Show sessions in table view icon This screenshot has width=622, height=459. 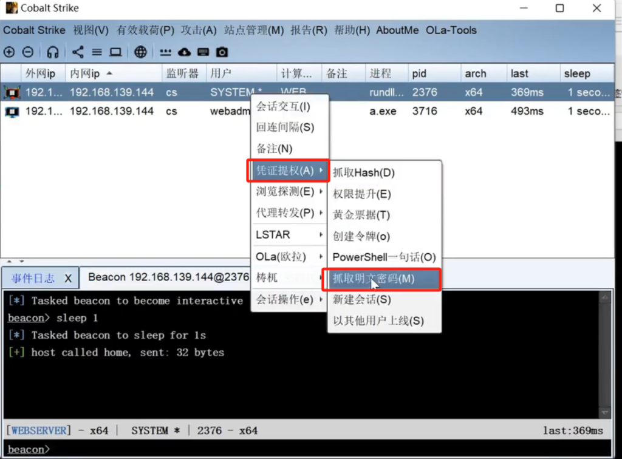[97, 52]
